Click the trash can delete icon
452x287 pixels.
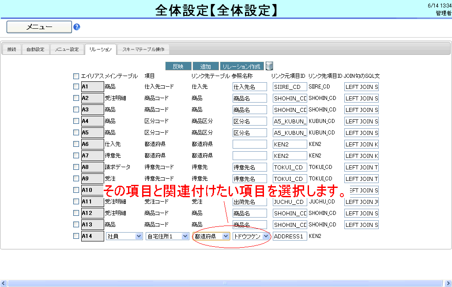pyautogui.click(x=269, y=66)
